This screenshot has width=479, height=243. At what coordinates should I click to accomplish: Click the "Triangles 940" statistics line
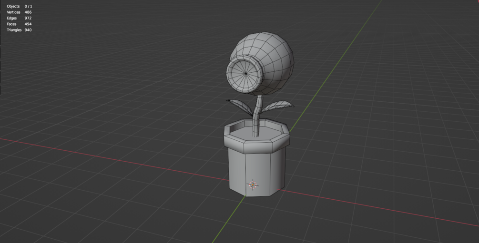click(x=19, y=30)
